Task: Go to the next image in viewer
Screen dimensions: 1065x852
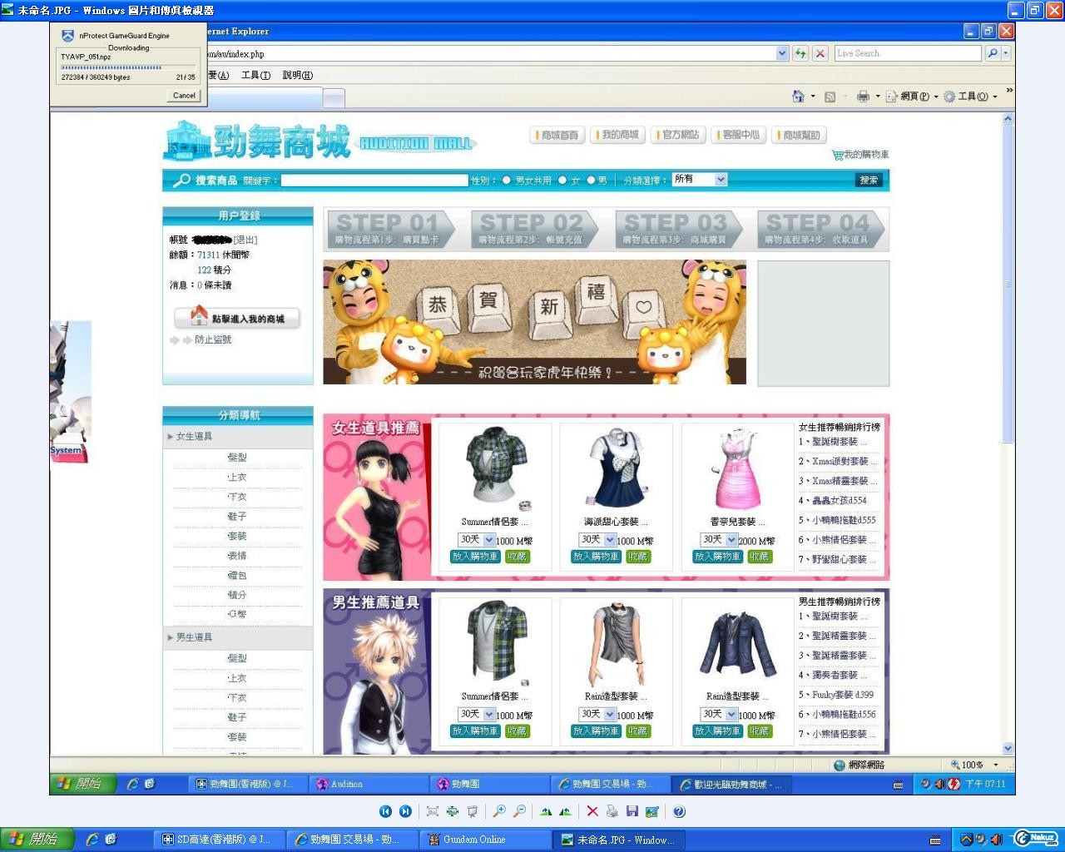Action: 405,811
